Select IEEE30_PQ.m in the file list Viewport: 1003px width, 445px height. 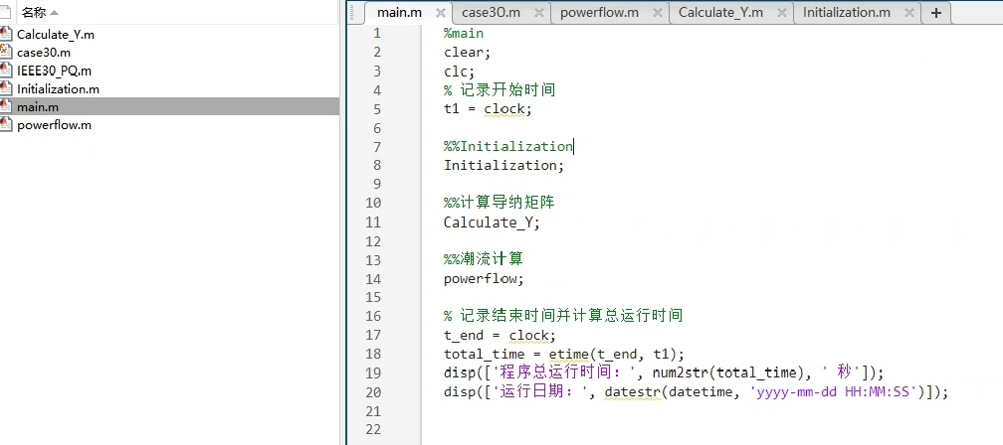[54, 71]
